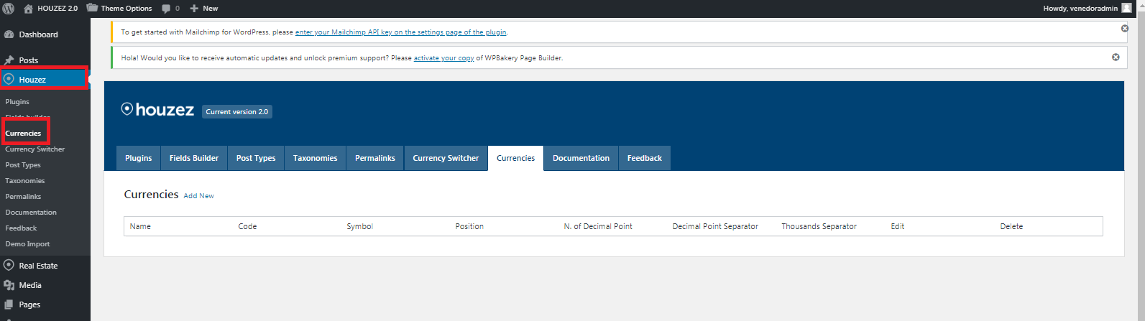Open Plugins submenu under Houzez
The height and width of the screenshot is (321, 1145).
tap(17, 102)
